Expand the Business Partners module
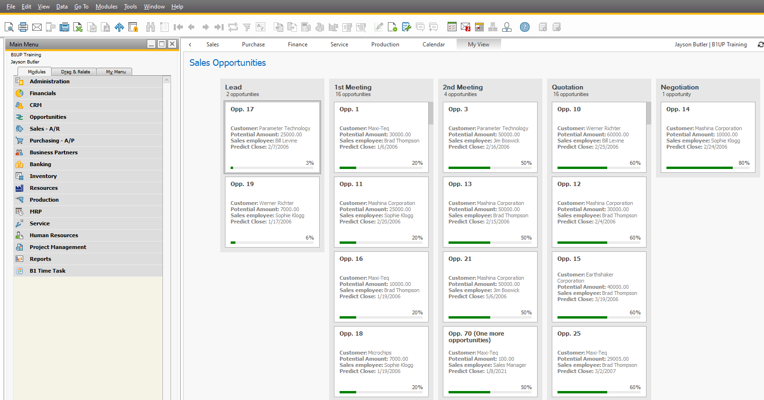The height and width of the screenshot is (400, 764). (x=88, y=152)
